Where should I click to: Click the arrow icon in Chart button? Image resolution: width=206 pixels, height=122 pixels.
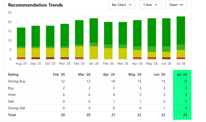(x=181, y=5)
